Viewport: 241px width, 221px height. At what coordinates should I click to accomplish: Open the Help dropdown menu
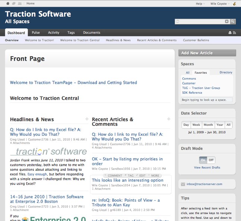tap(200, 4)
